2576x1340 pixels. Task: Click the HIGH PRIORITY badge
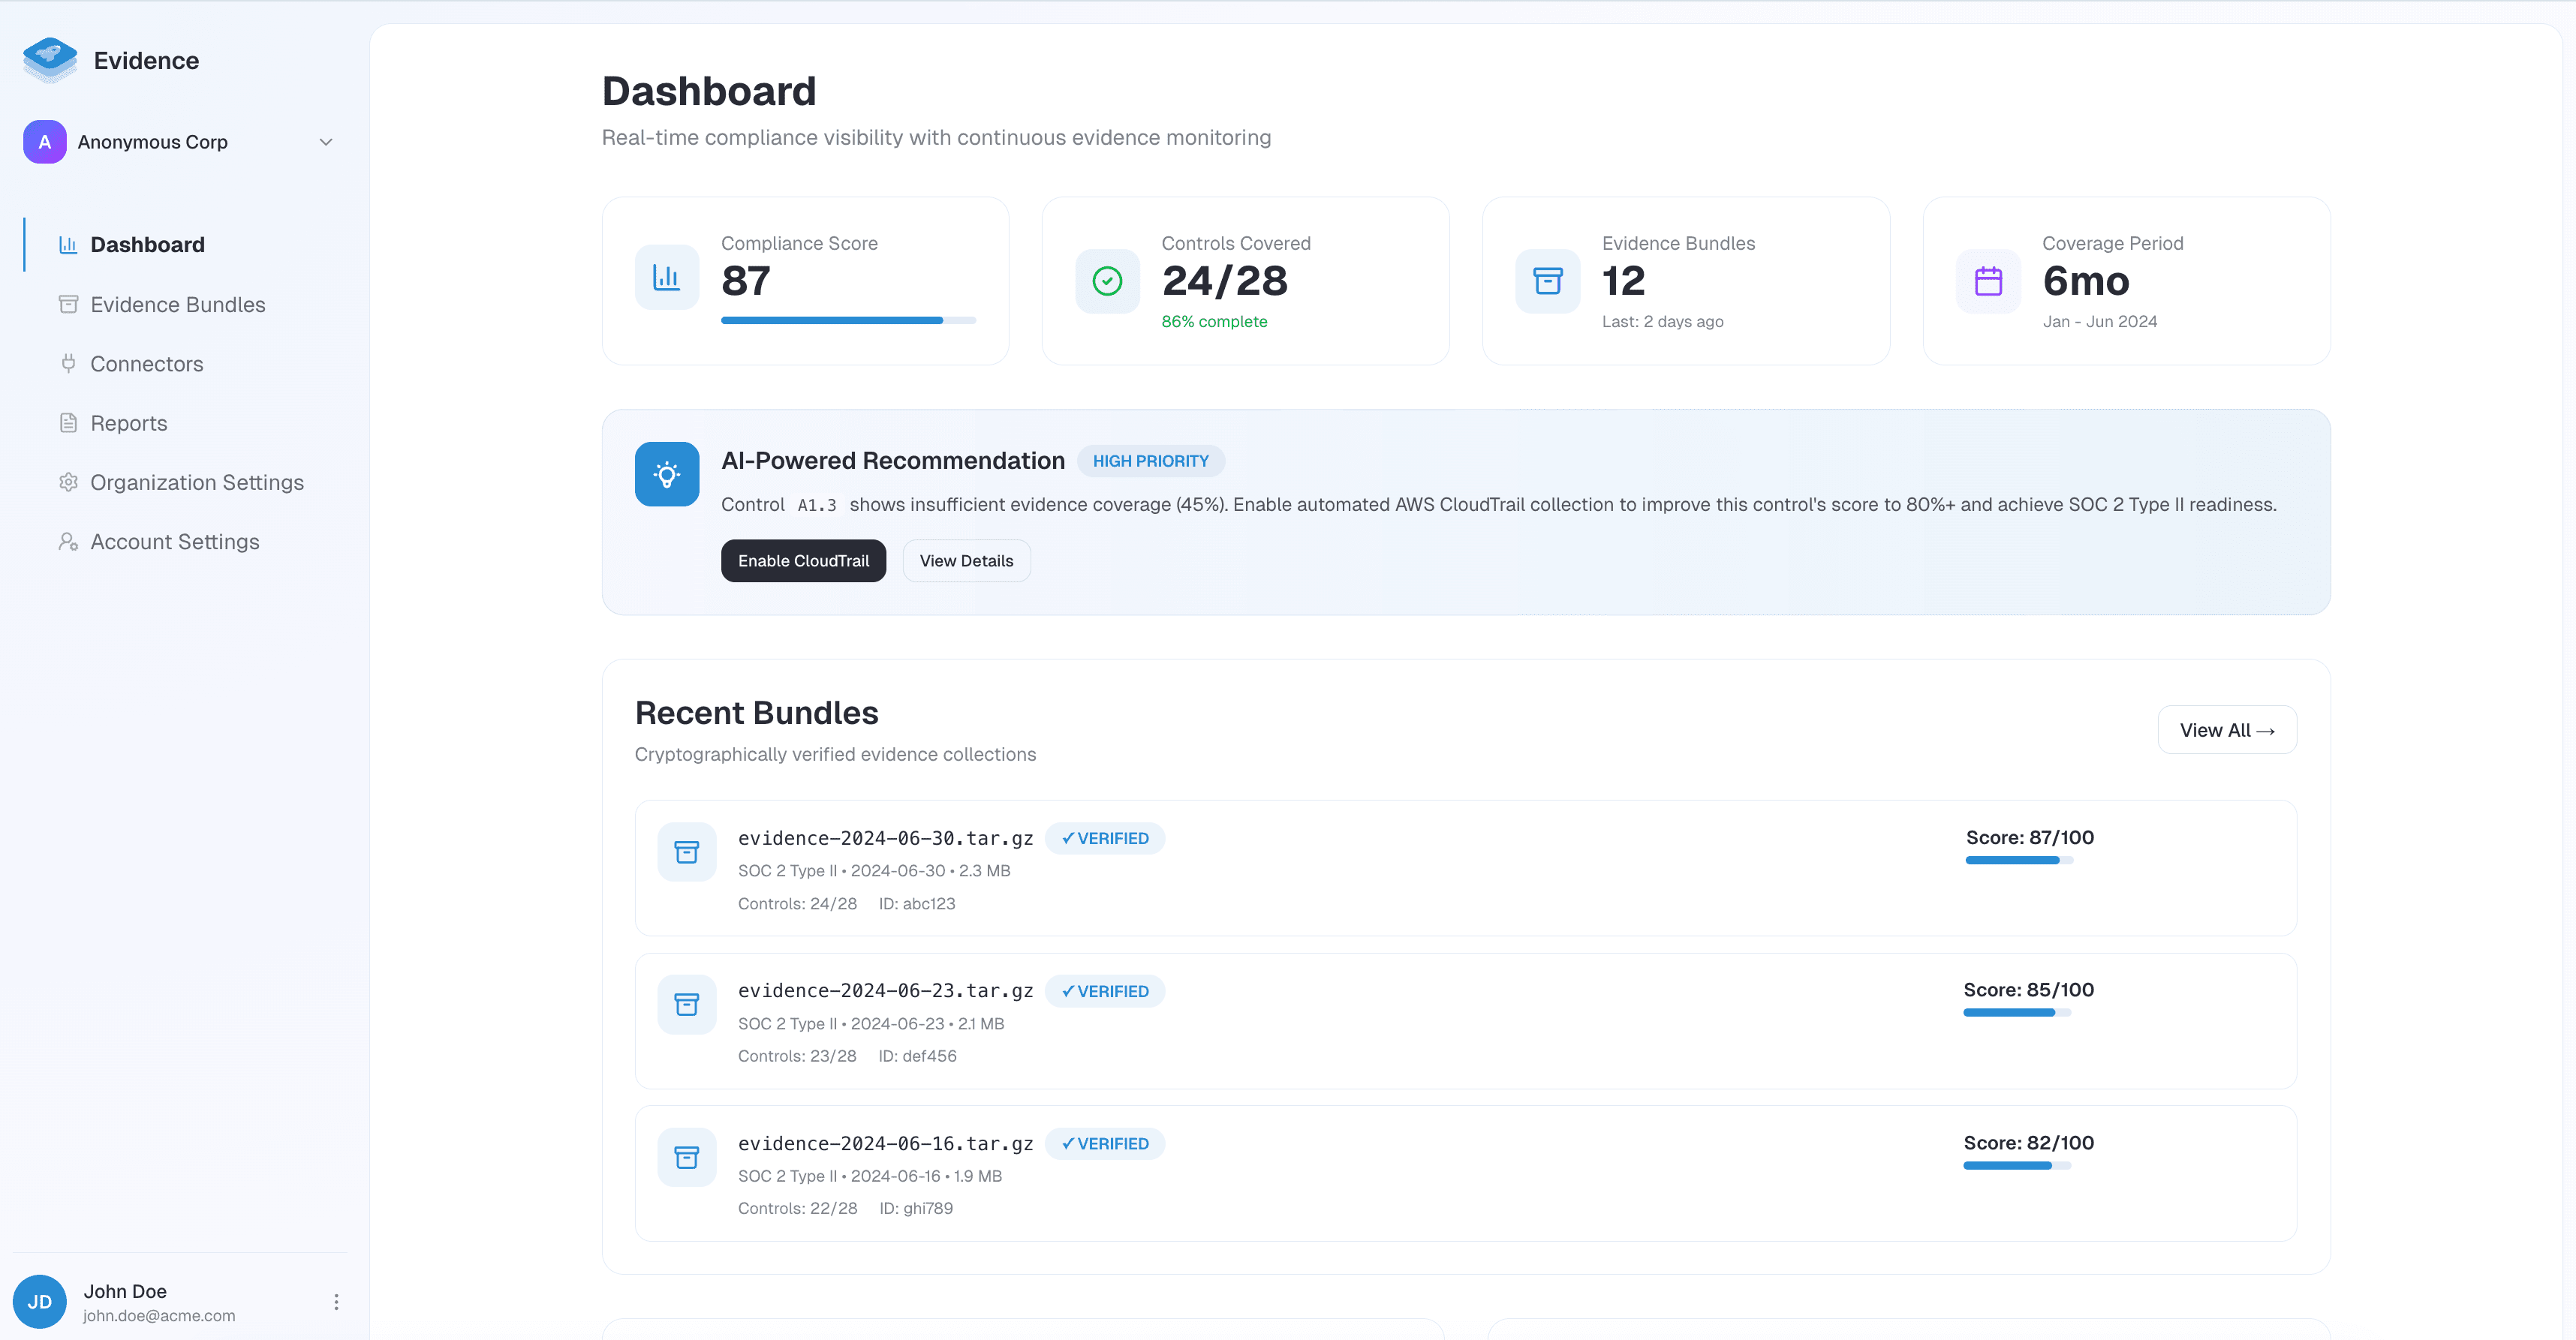coord(1151,461)
